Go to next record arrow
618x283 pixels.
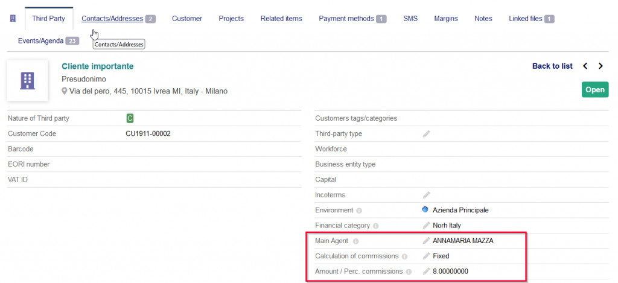pos(600,66)
